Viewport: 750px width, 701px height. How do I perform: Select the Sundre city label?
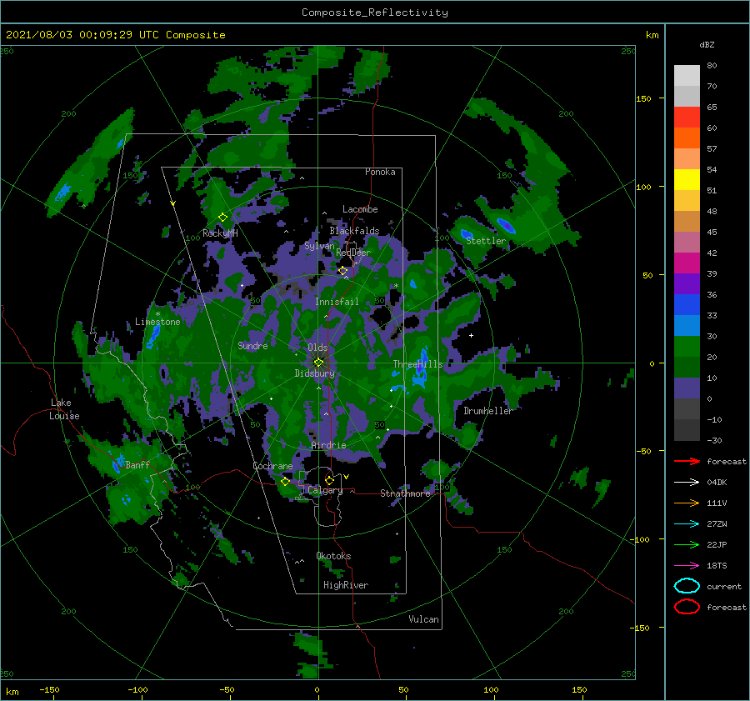[x=252, y=345]
